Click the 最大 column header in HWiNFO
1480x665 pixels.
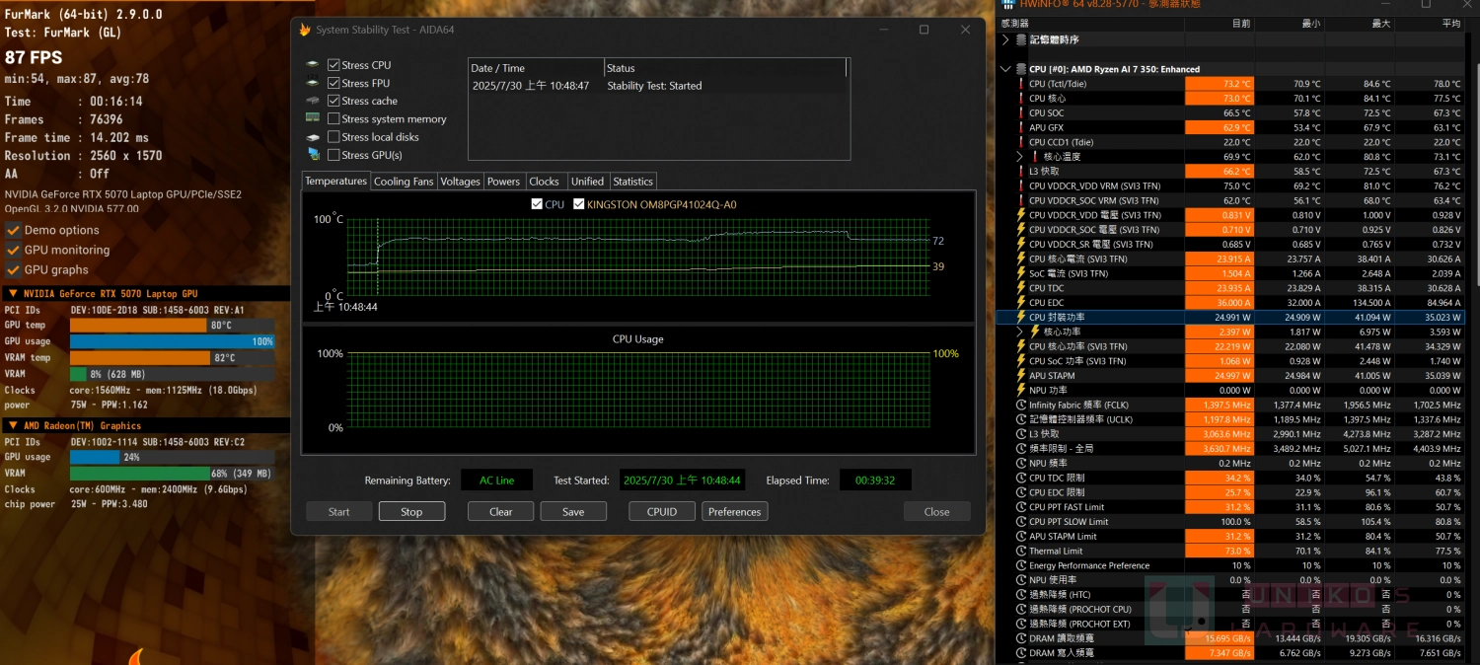click(x=1359, y=23)
